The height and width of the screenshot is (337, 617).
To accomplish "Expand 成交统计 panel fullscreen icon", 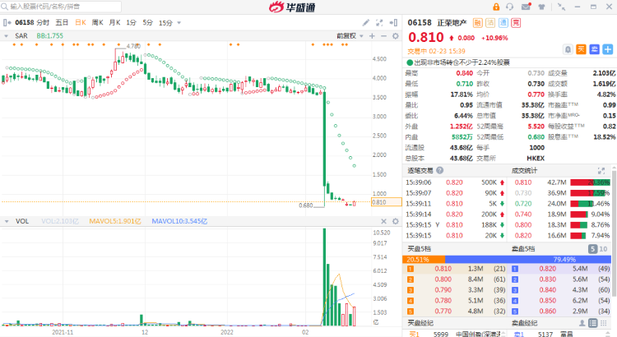I will [x=601, y=171].
